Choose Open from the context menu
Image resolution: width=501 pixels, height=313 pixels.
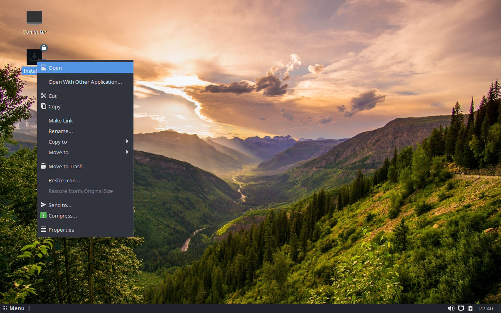click(85, 68)
